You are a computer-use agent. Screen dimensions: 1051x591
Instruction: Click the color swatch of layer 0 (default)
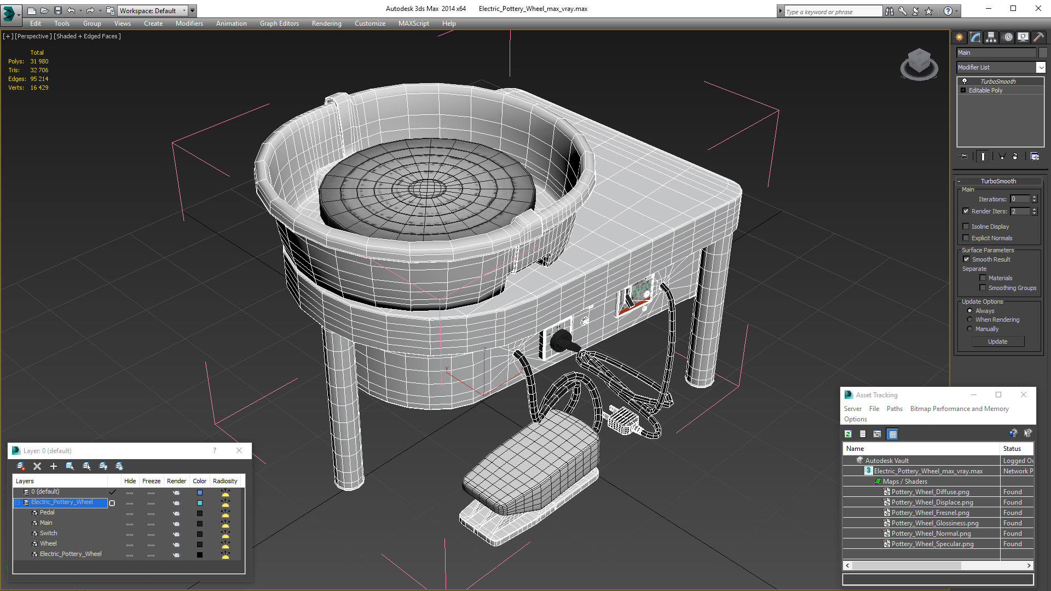tap(200, 493)
